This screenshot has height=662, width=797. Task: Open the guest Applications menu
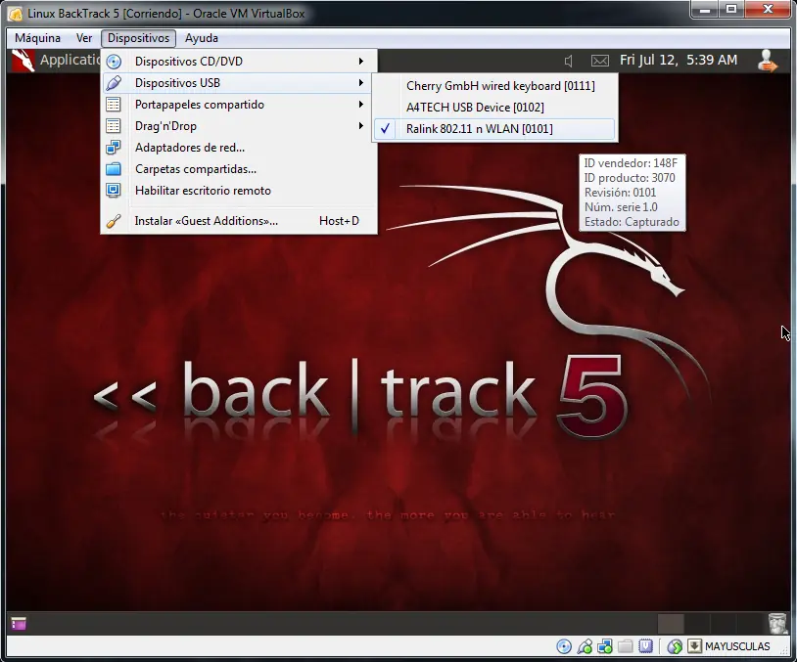[70, 60]
